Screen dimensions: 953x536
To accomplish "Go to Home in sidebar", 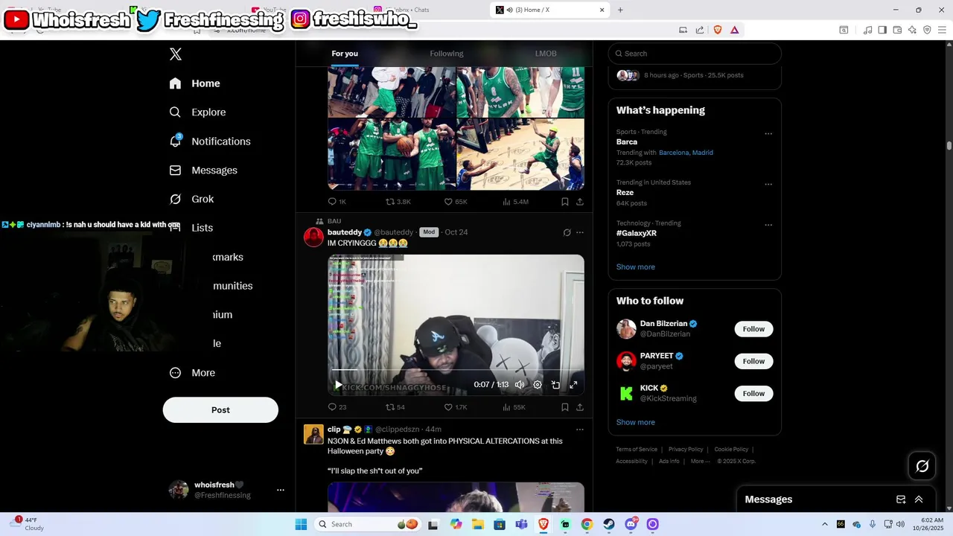I will (x=194, y=83).
